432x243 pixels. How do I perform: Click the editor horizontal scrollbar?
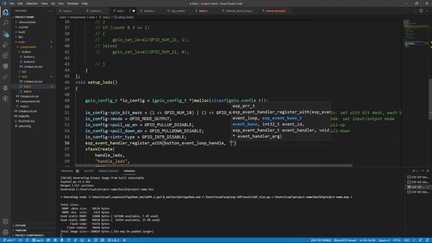205,165
